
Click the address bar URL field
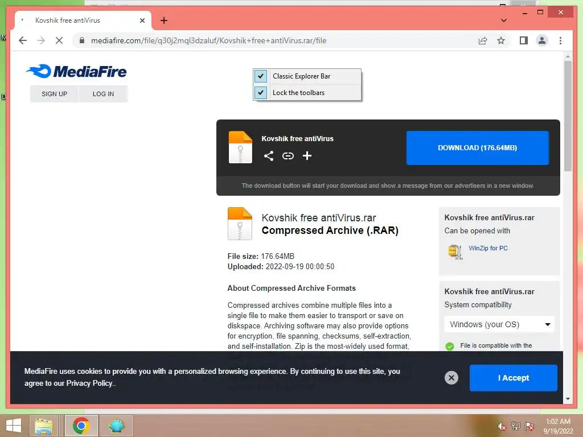tap(275, 40)
